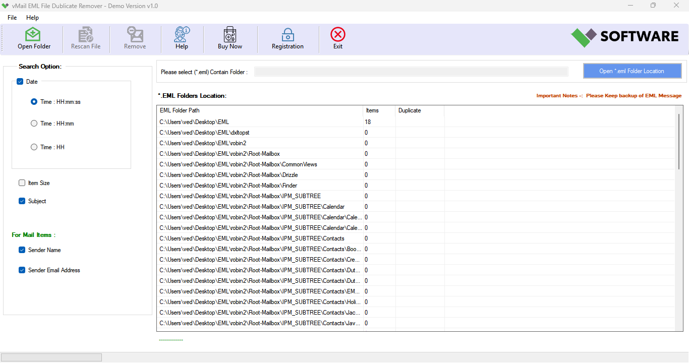Click the Important Notes backup warning text
The image size is (689, 363).
tap(609, 96)
